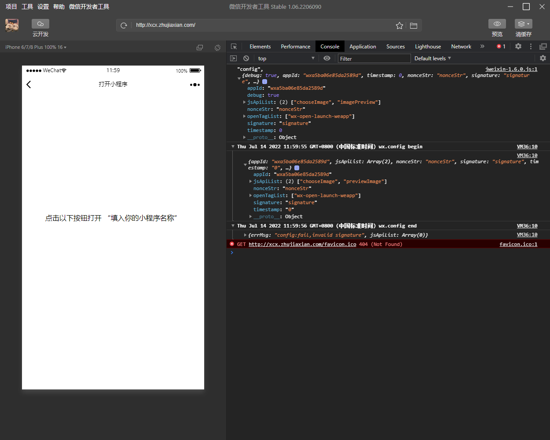Click the console Filter input
Screen dimensions: 550x440
tap(374, 59)
